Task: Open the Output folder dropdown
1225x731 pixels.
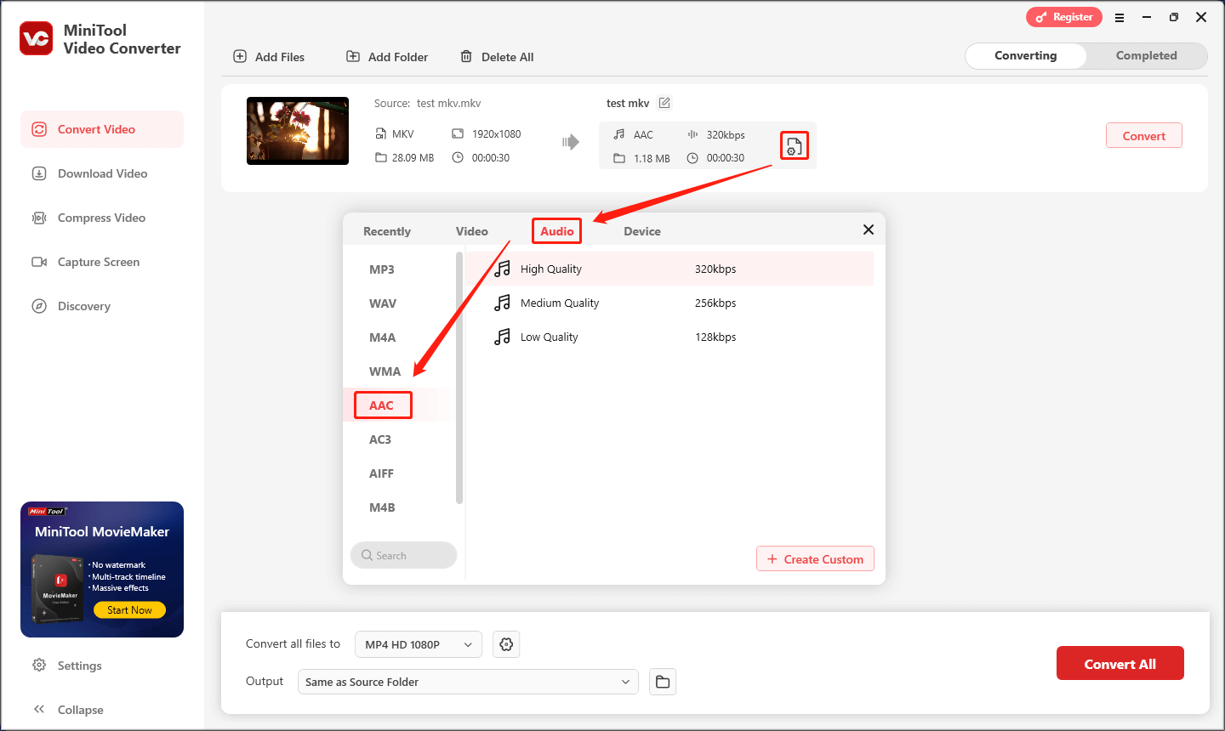Action: [468, 682]
